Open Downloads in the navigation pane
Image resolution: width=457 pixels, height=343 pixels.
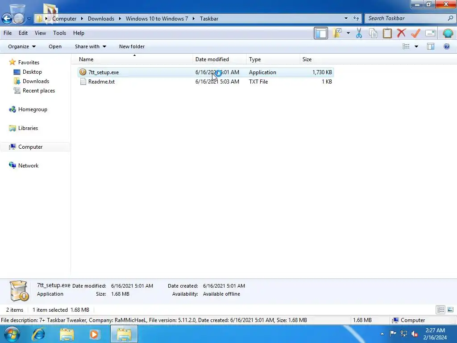tap(36, 81)
